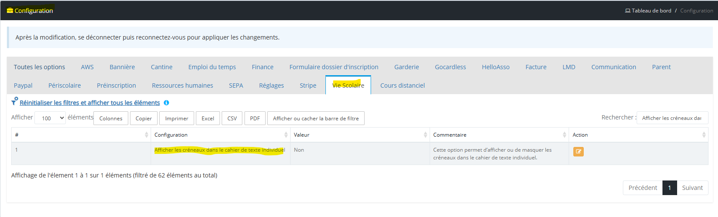Image resolution: width=718 pixels, height=217 pixels.
Task: Click the PDF export button
Action: click(255, 118)
